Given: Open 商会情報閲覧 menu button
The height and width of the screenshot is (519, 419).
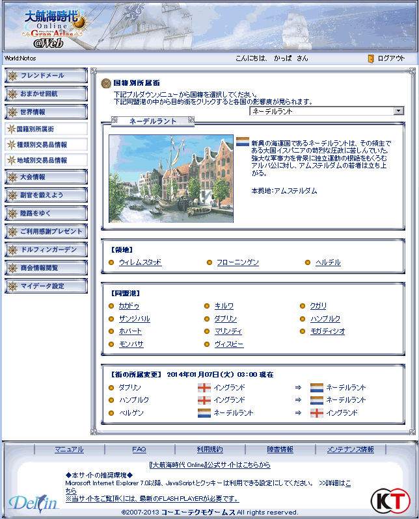Looking at the screenshot, I should click(46, 268).
